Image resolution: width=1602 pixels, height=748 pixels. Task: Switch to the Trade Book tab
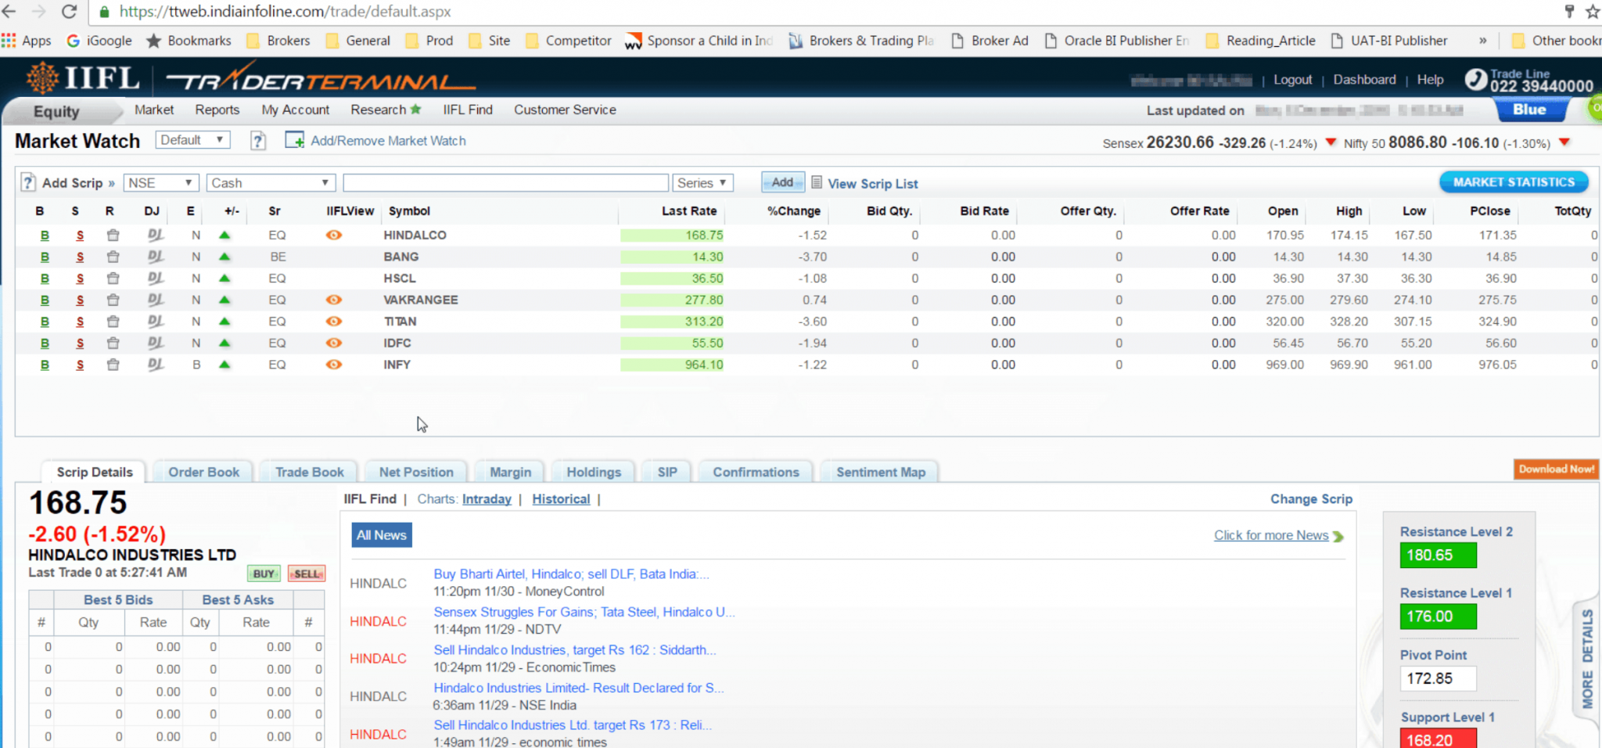coord(310,472)
